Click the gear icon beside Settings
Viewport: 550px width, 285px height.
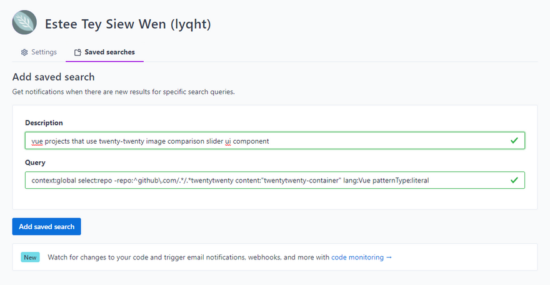click(x=24, y=52)
